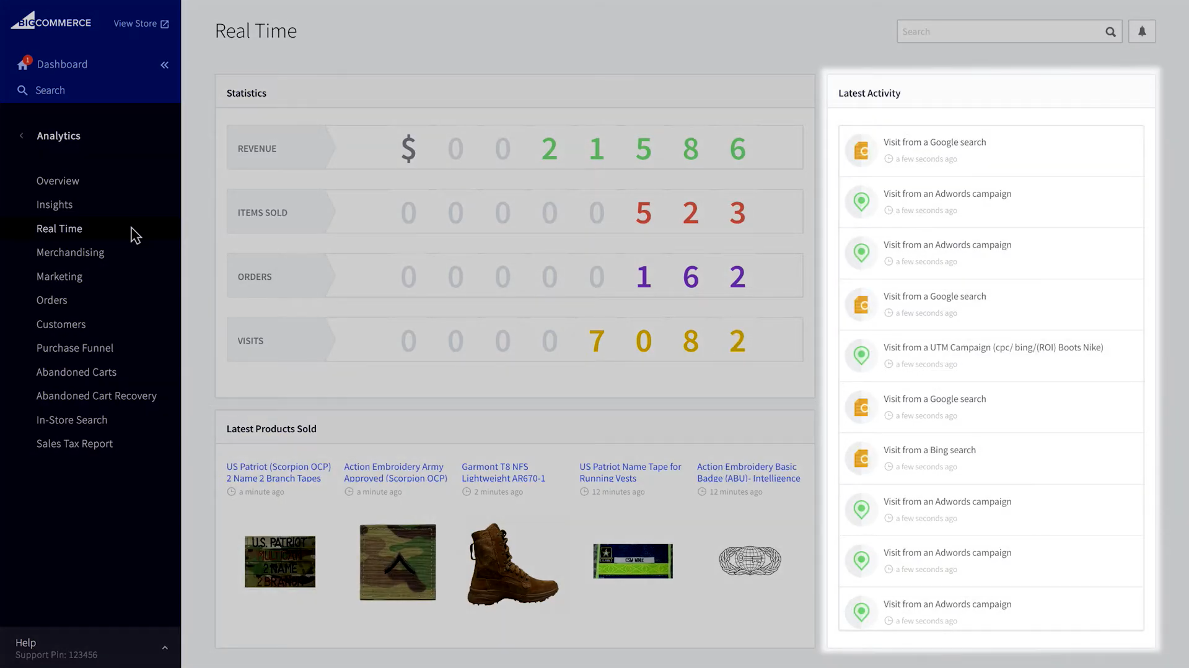Open the Marketing report
This screenshot has width=1189, height=668.
(x=59, y=277)
